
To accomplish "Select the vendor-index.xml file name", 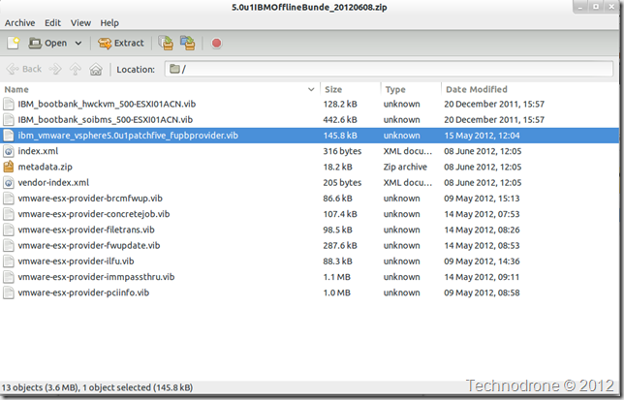I will pyautogui.click(x=53, y=182).
